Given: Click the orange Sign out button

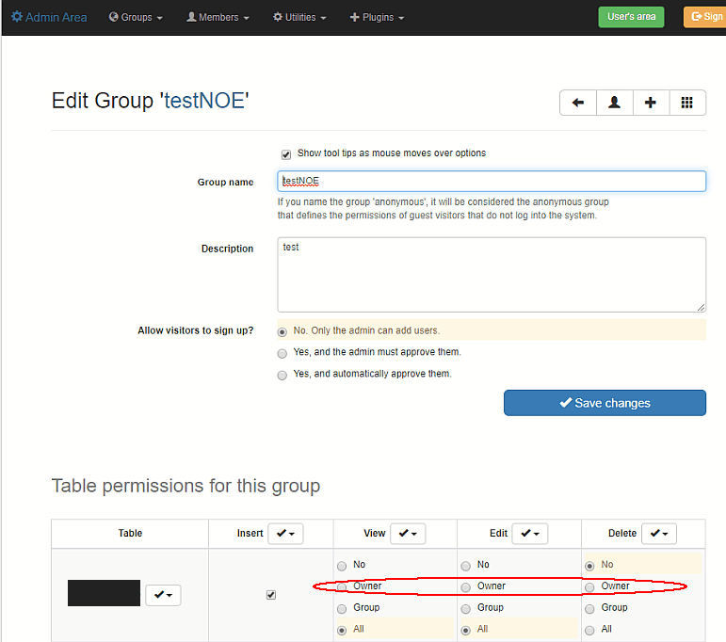Looking at the screenshot, I should point(705,17).
